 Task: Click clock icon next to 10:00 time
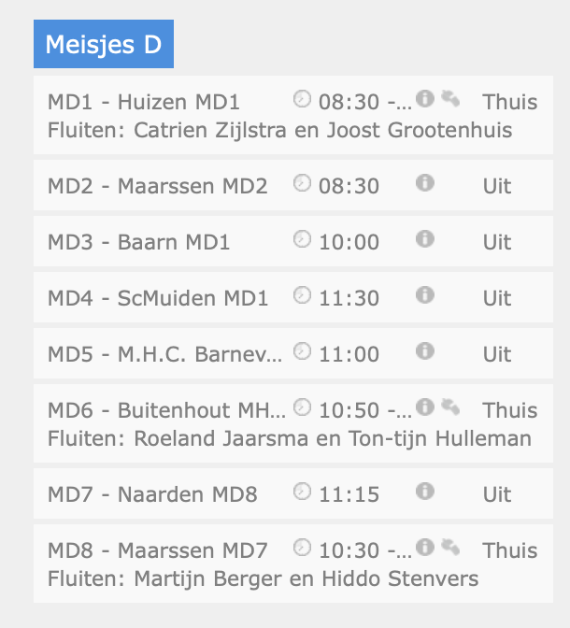tap(302, 238)
